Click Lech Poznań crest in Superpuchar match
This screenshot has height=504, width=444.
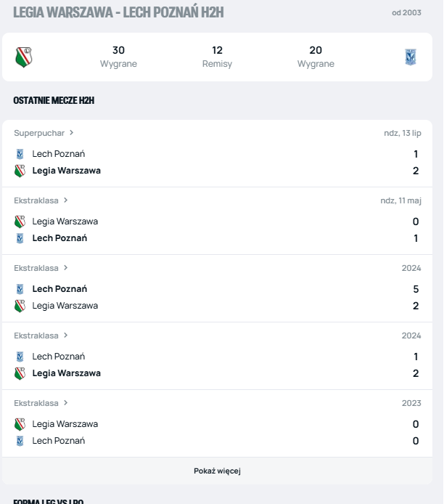click(x=20, y=154)
